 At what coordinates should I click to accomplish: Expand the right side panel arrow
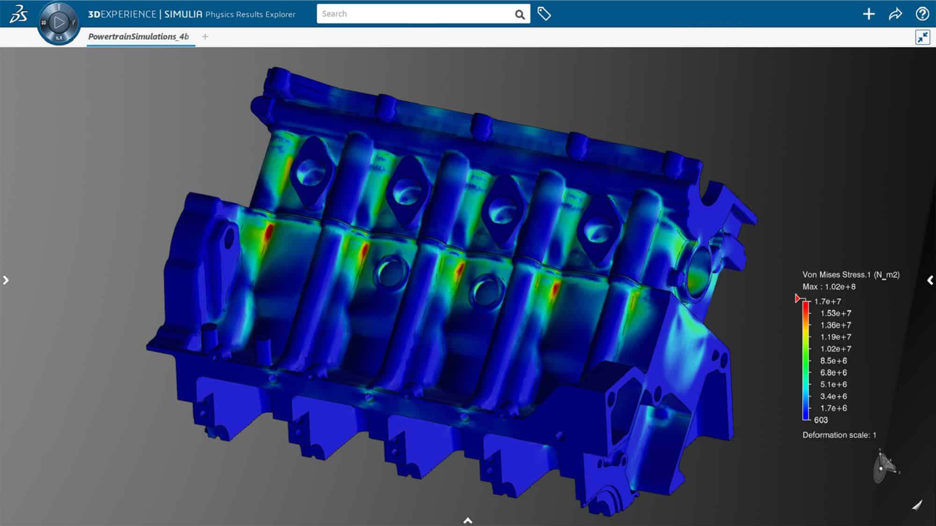coord(930,280)
